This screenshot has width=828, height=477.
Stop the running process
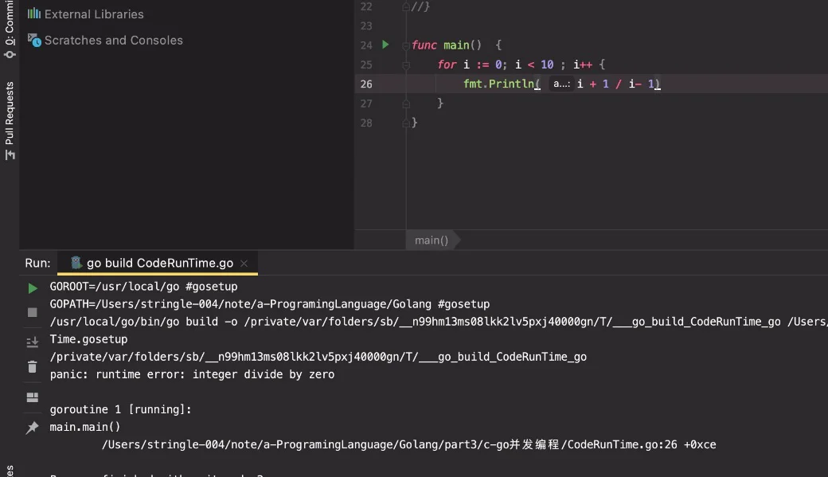coord(32,313)
